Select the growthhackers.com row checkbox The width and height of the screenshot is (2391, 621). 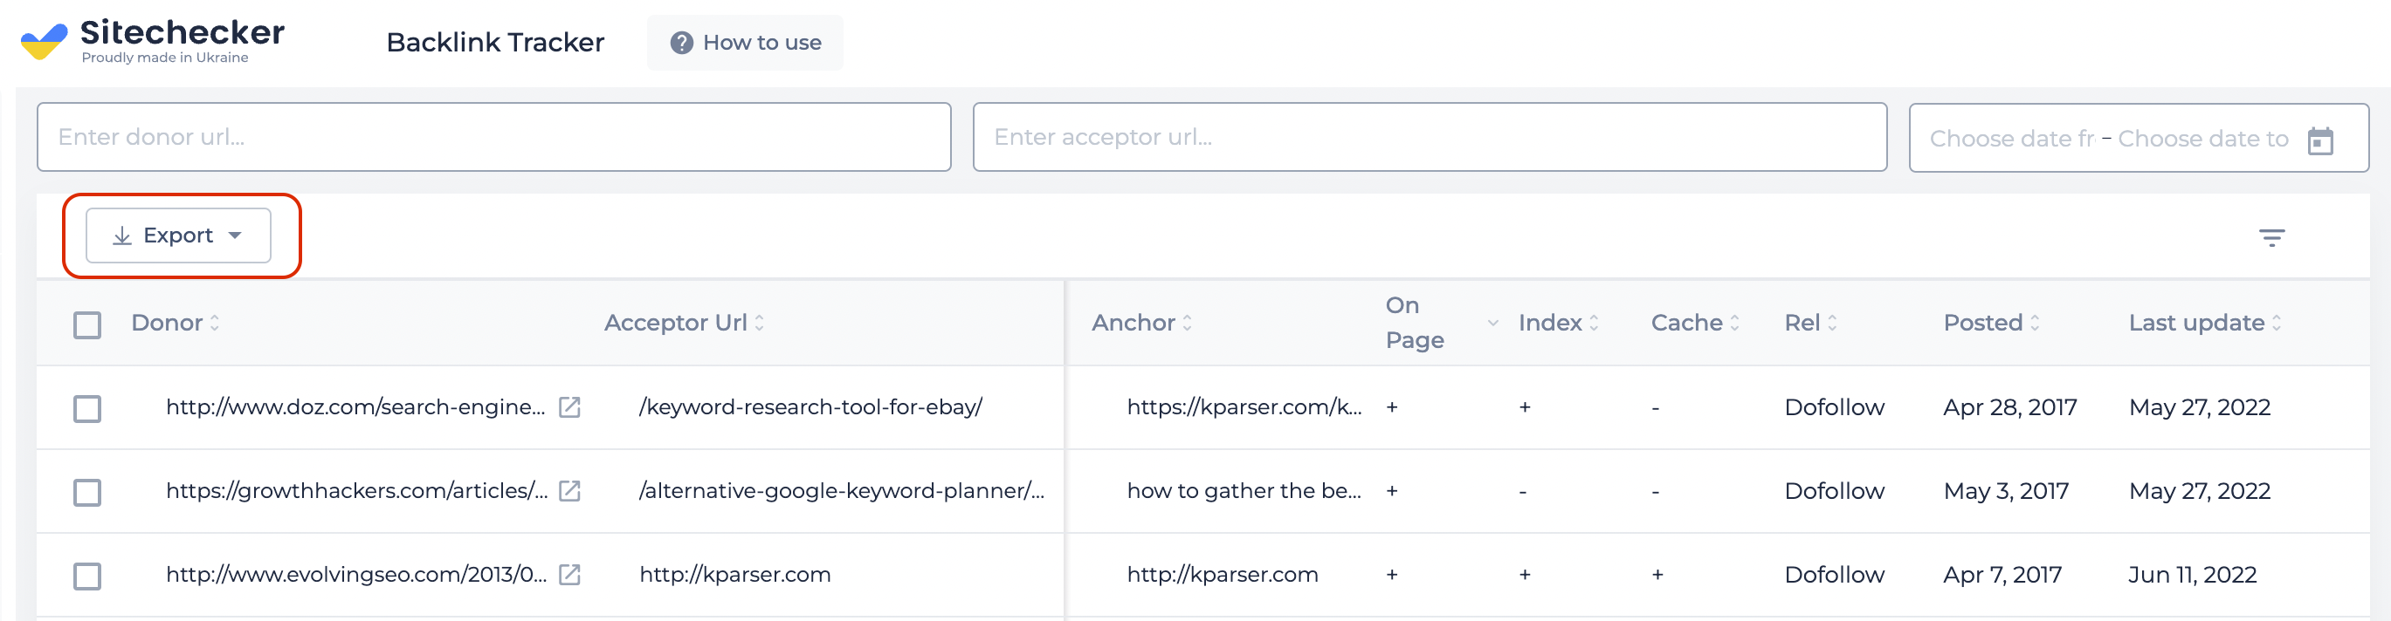click(x=87, y=492)
